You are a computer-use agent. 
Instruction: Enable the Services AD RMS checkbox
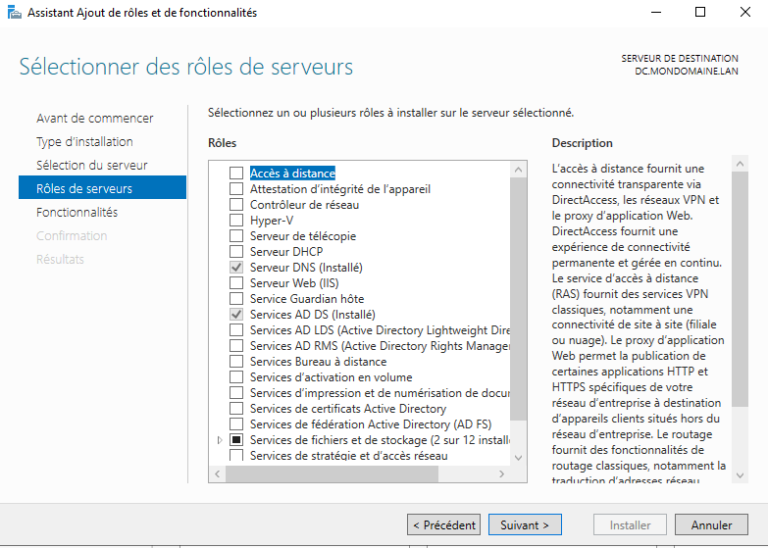pyautogui.click(x=236, y=345)
